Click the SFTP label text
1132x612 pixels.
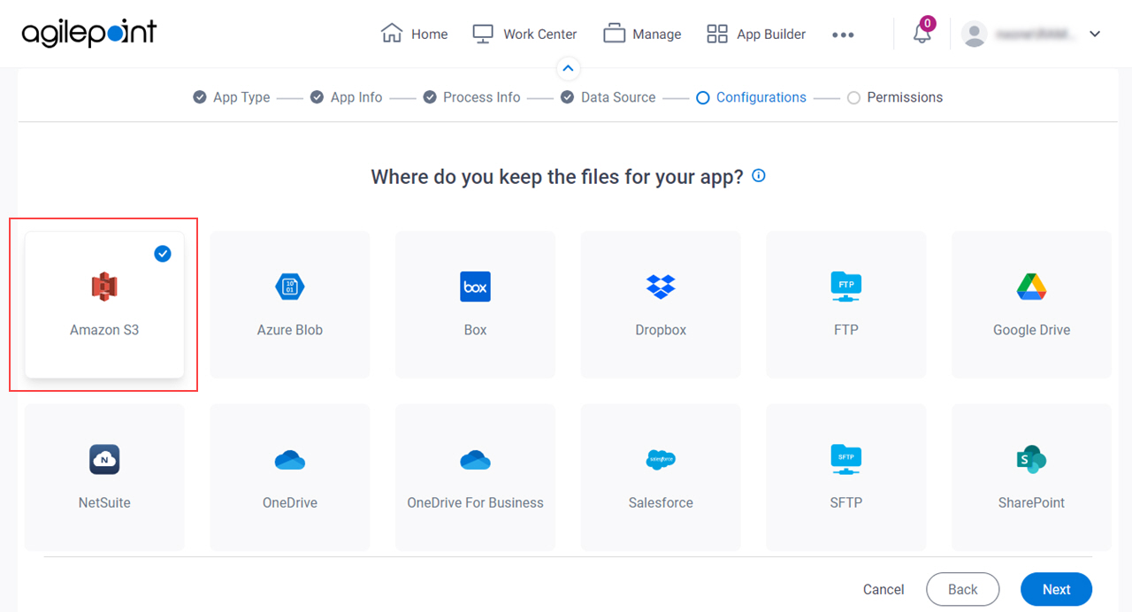click(x=846, y=502)
